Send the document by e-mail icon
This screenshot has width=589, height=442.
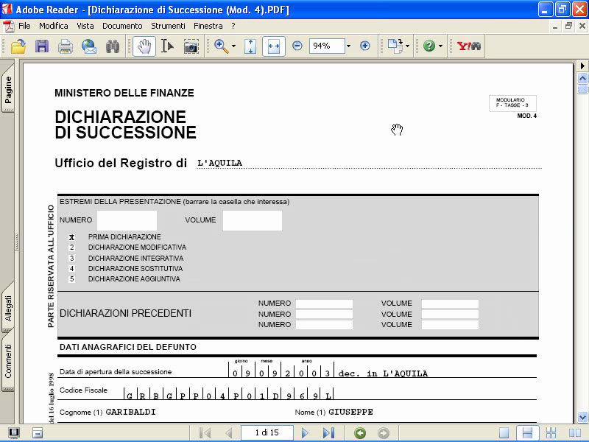click(x=89, y=46)
